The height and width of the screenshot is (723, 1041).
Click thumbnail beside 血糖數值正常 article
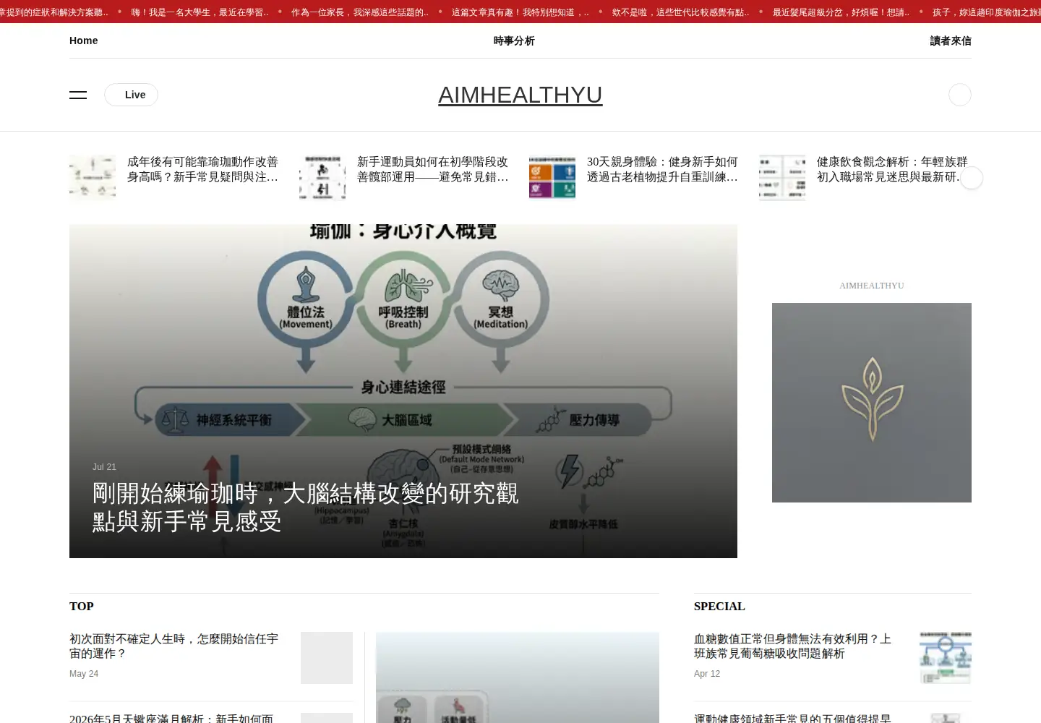946,658
